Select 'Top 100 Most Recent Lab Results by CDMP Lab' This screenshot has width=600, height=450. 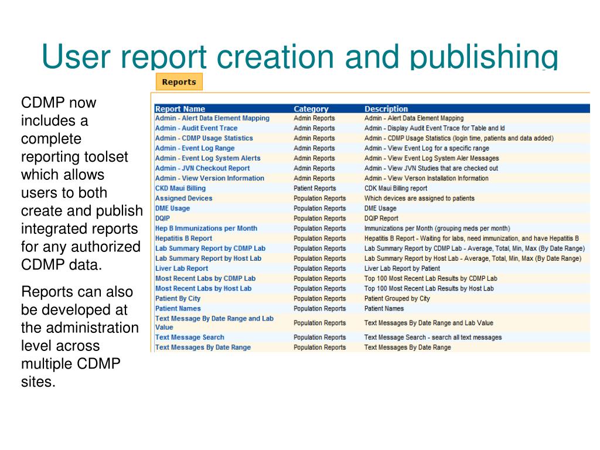(431, 278)
